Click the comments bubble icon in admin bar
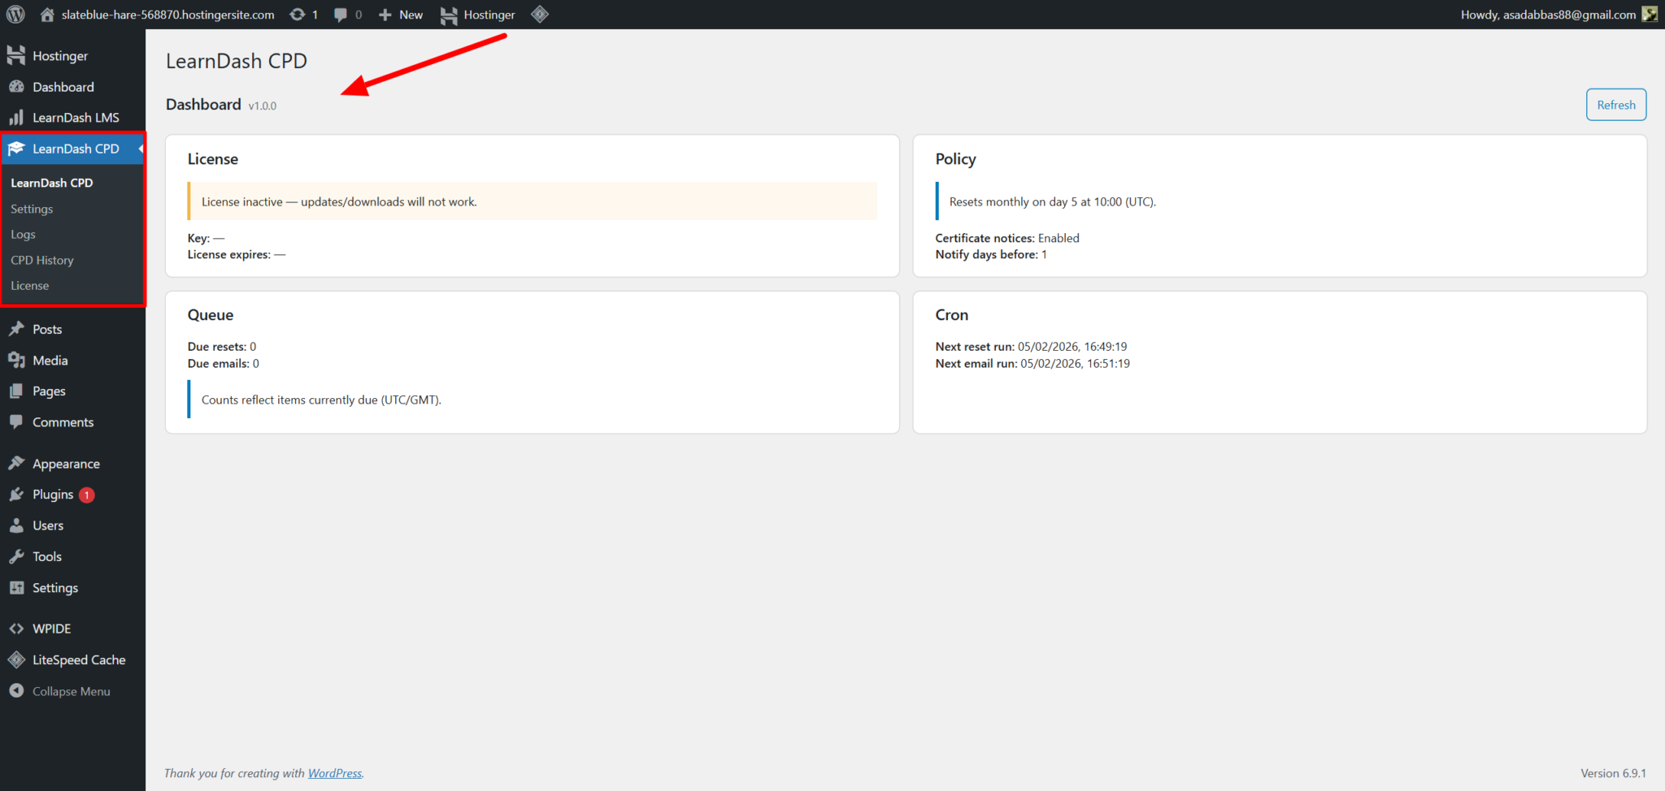 coord(341,15)
